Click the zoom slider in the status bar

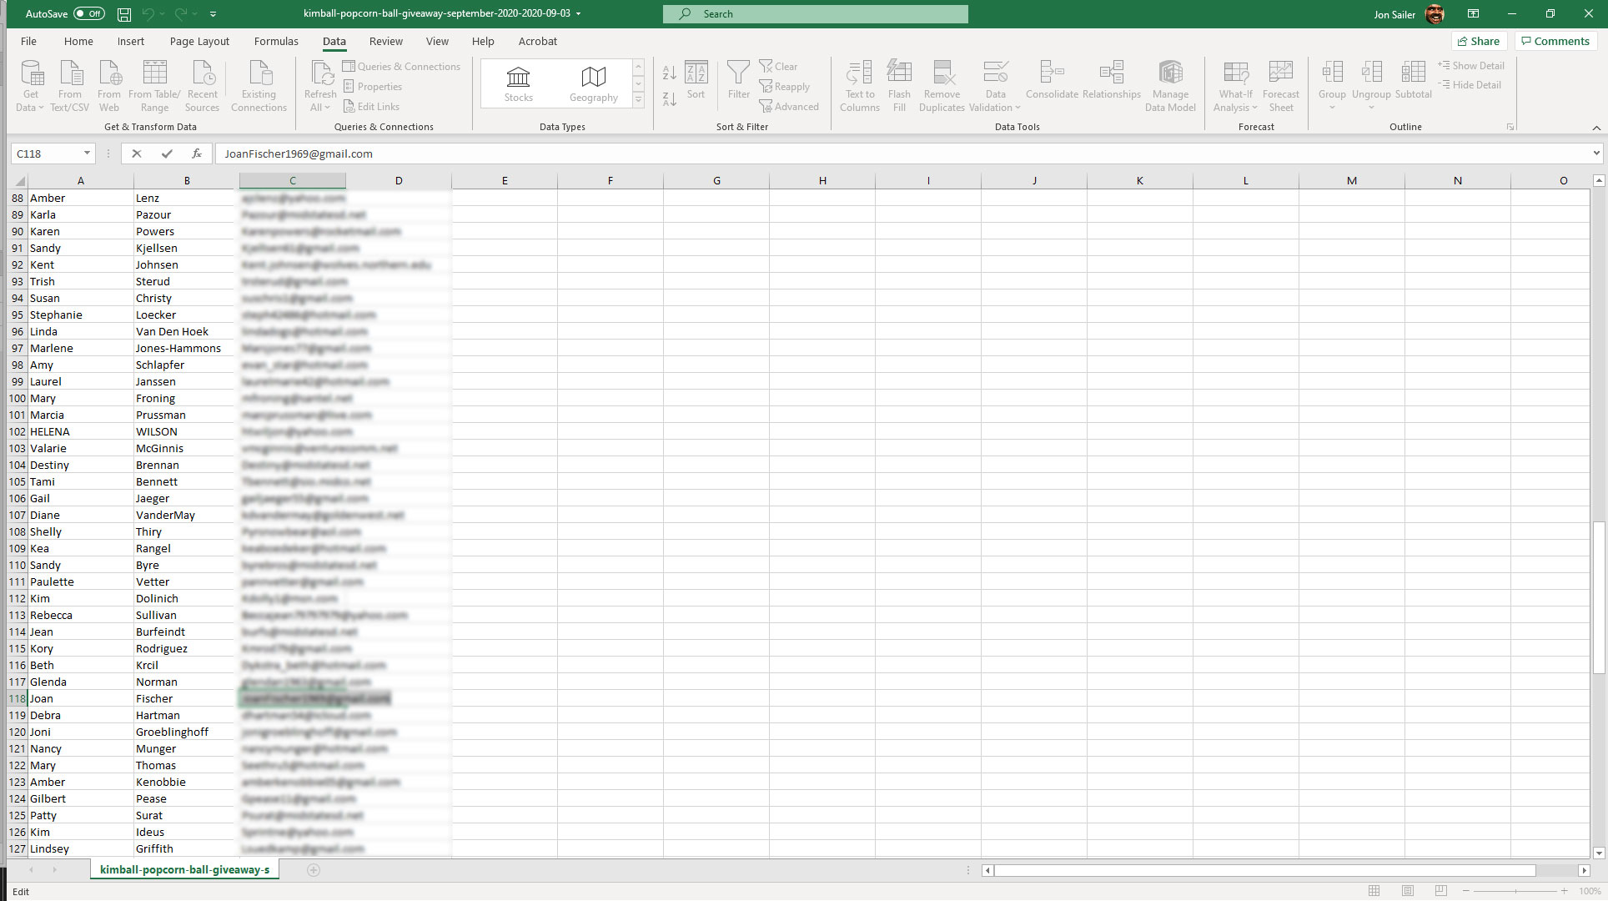coord(1515,891)
